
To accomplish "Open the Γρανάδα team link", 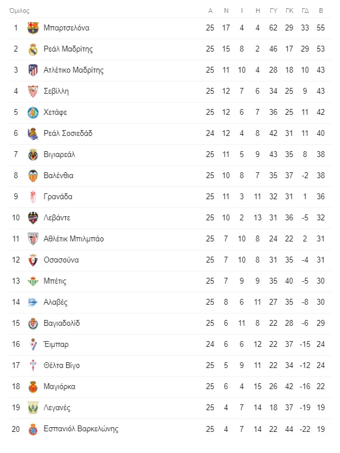I will (58, 196).
